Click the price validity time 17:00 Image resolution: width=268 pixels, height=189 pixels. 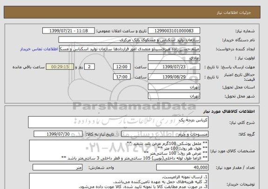122,77
